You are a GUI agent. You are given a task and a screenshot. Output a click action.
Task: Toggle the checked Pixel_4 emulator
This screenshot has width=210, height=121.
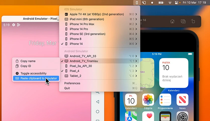(x=100, y=71)
